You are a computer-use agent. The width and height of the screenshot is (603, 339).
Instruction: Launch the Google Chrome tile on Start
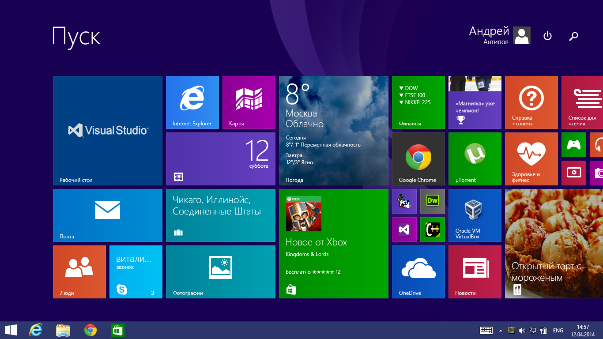[418, 159]
